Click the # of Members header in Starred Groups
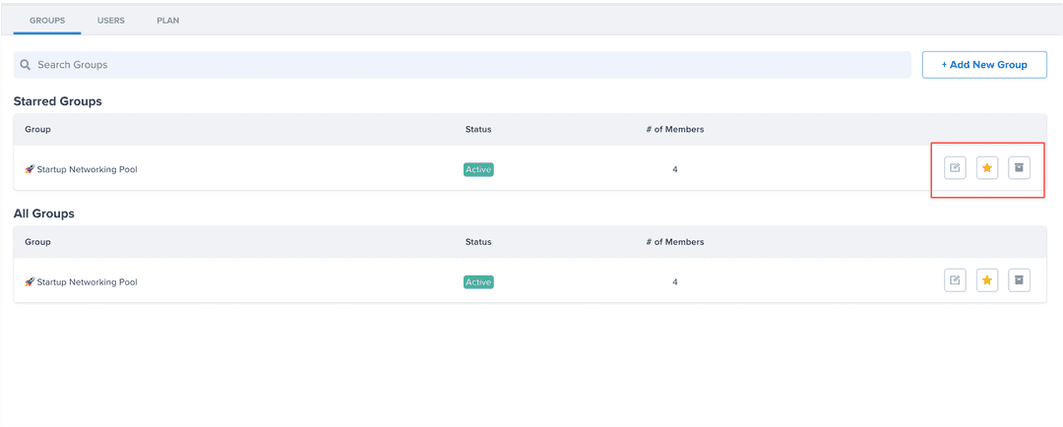This screenshot has width=1063, height=427. click(675, 129)
